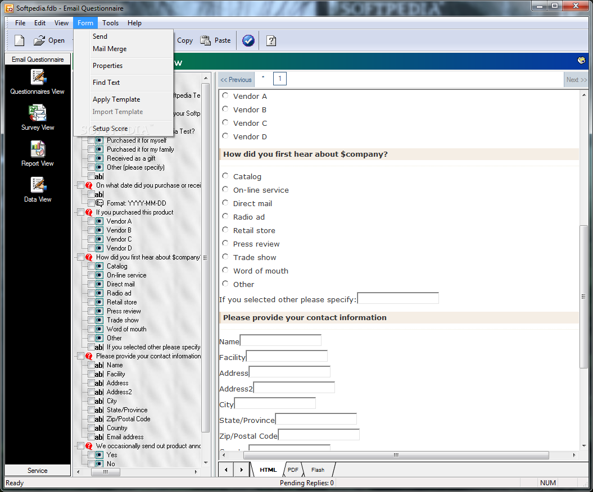
Task: Click the 'ab|' icon beside tree 'City'
Action: point(99,401)
